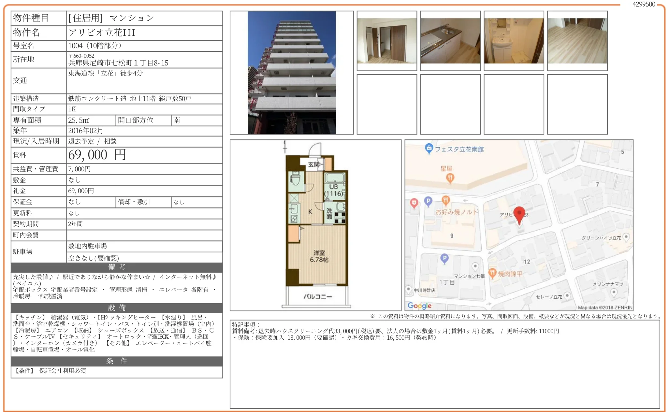670x412 pixels.
Task: Open the washbasin room thumbnail
Action: tap(514, 41)
